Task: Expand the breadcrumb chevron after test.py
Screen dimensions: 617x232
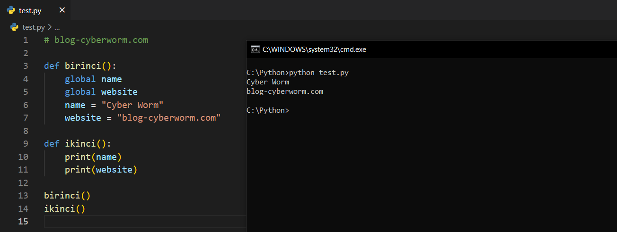Action: [50, 27]
